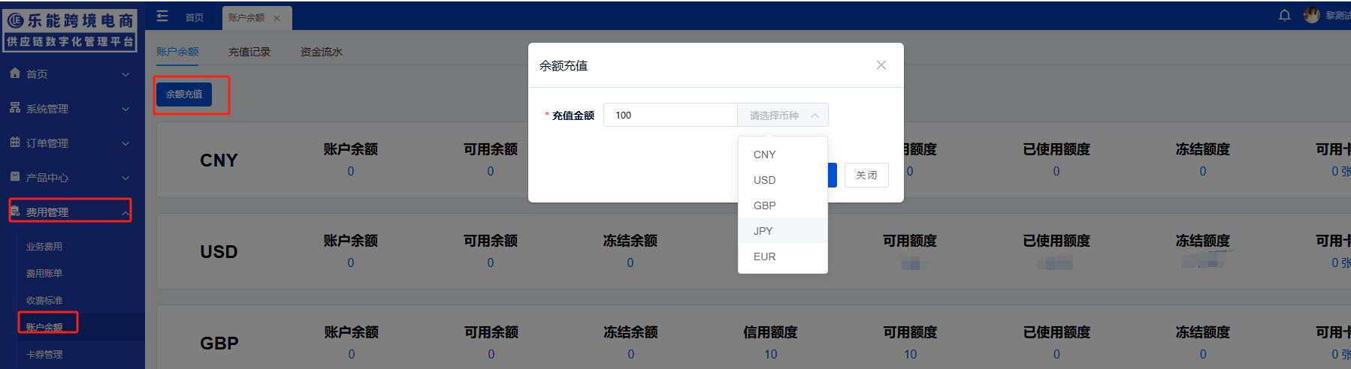Click the 系统管理 sidebar icon
Image resolution: width=1351 pixels, height=369 pixels.
[15, 107]
